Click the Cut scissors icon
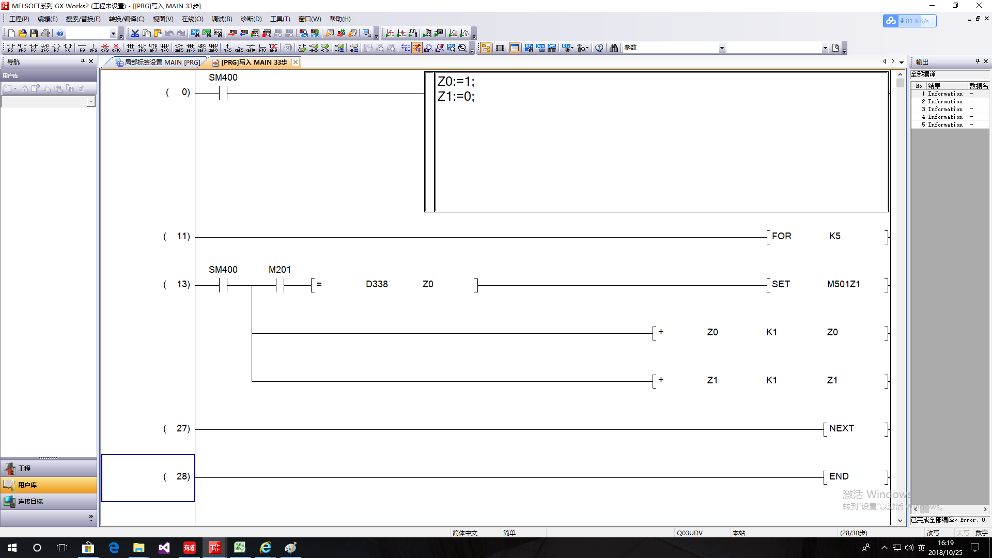992x558 pixels. tap(135, 34)
